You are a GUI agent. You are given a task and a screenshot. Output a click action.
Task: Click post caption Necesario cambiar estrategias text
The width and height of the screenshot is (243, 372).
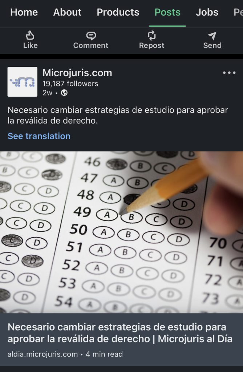point(118,115)
